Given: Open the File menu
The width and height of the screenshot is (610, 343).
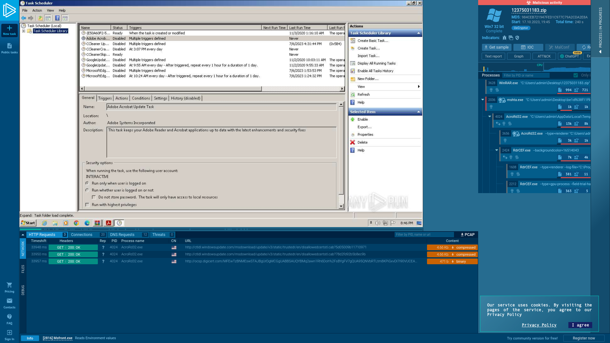Looking at the screenshot, I should pos(25,10).
